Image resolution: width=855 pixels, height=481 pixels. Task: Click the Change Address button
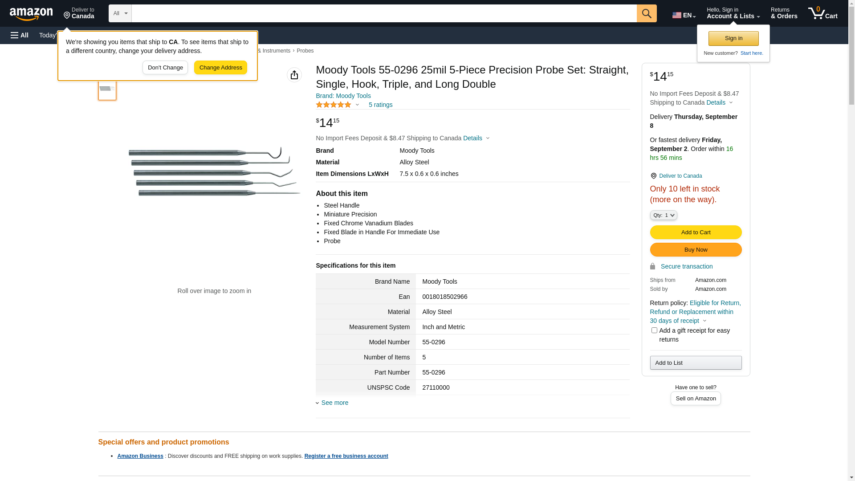point(220,68)
